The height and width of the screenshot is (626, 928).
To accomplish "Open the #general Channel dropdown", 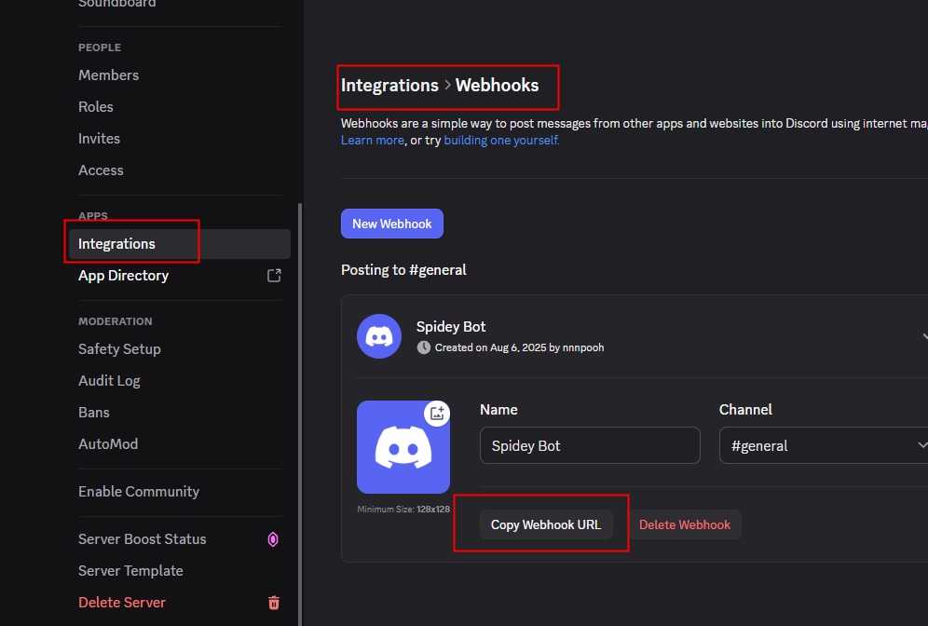I will point(824,445).
